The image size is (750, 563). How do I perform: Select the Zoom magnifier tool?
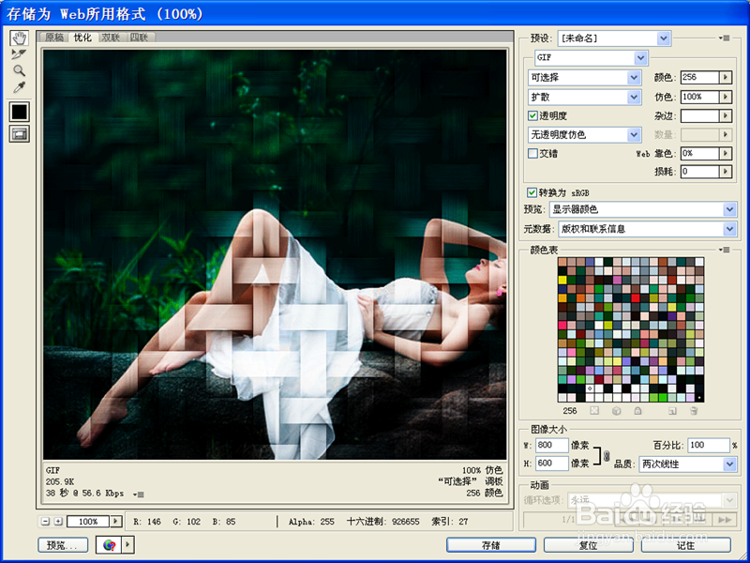coord(19,71)
